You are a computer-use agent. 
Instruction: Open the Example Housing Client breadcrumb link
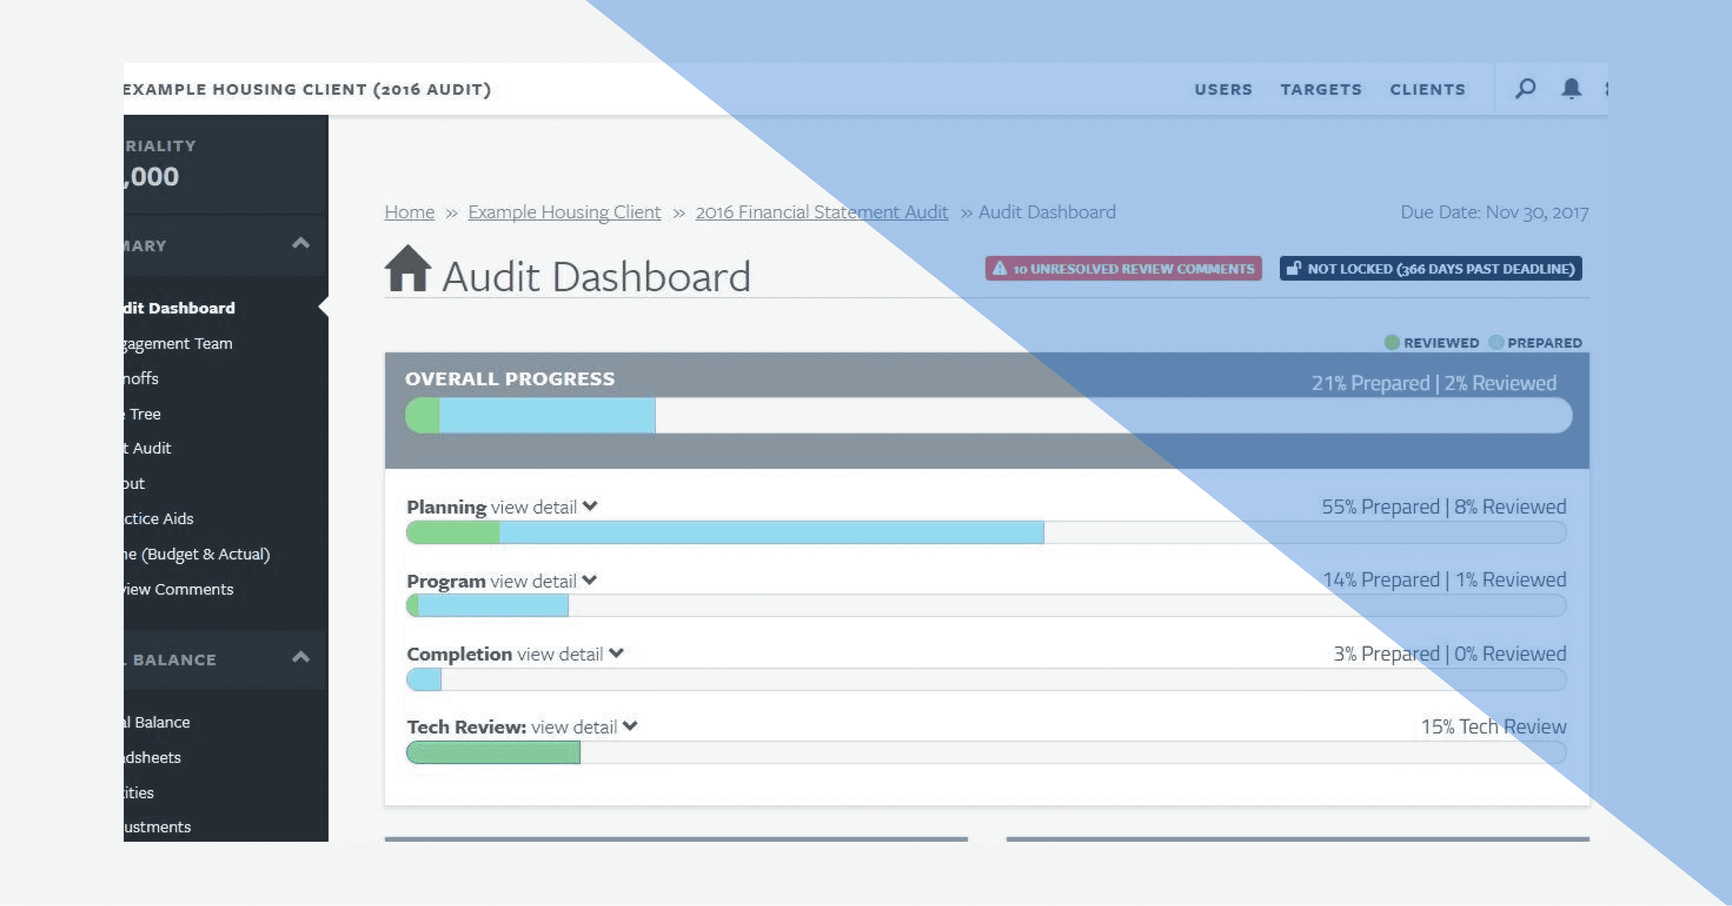click(564, 211)
